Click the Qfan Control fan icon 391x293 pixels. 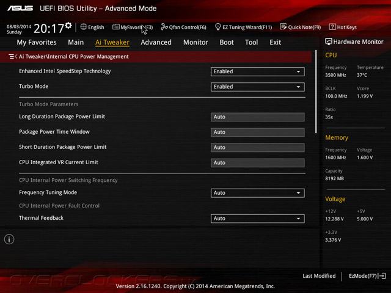tap(164, 27)
